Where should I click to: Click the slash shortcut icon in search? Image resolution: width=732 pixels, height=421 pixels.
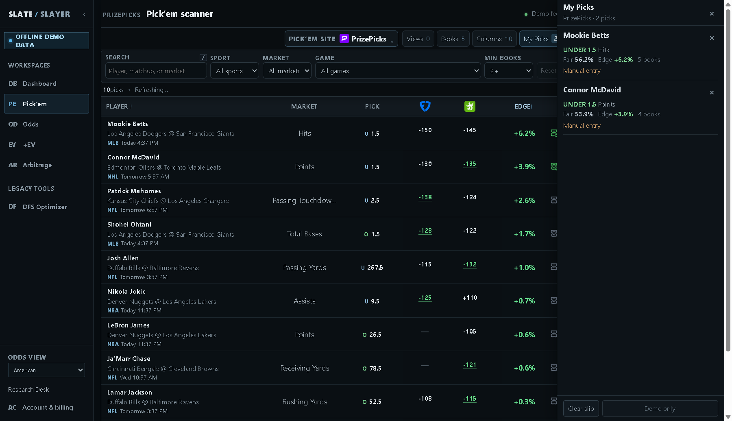[203, 58]
